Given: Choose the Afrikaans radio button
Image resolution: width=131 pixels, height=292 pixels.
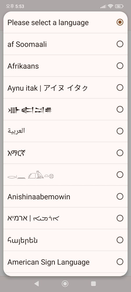Looking at the screenshot, I should pos(120,66).
